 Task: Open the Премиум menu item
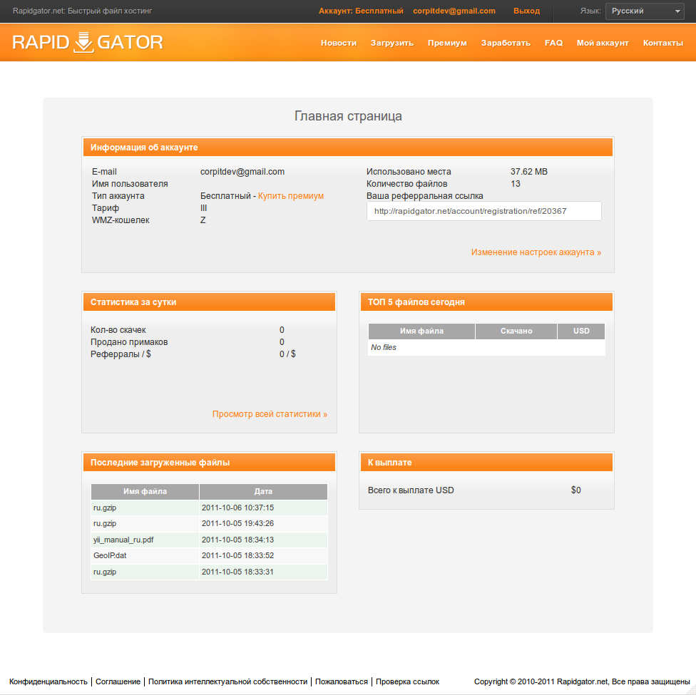point(447,43)
